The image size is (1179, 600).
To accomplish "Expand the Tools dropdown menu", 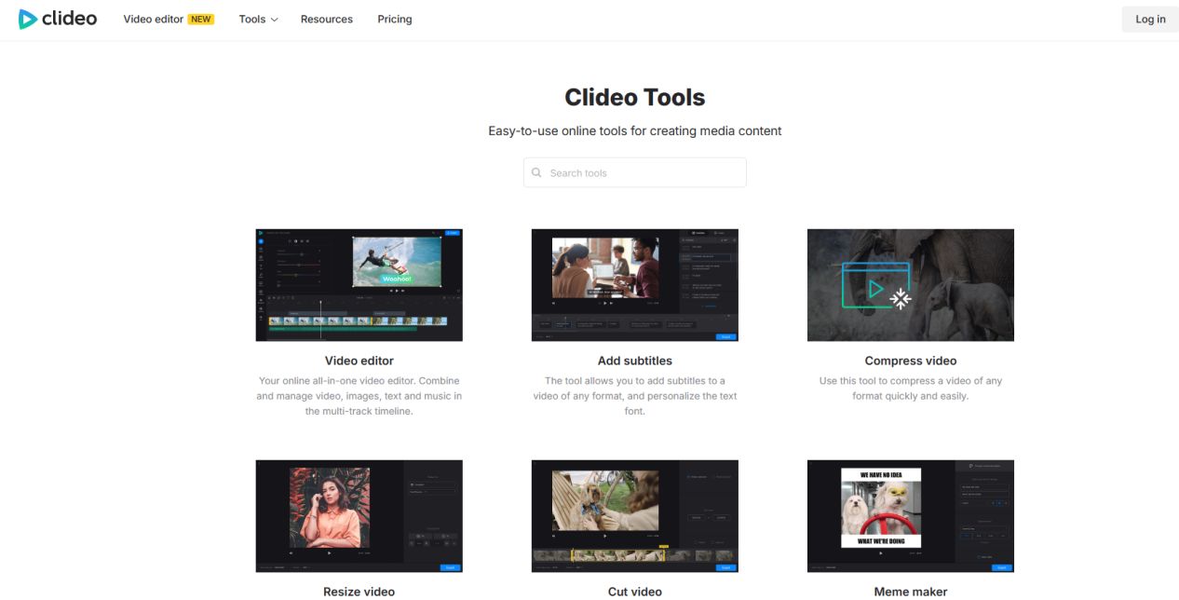I will pyautogui.click(x=258, y=19).
